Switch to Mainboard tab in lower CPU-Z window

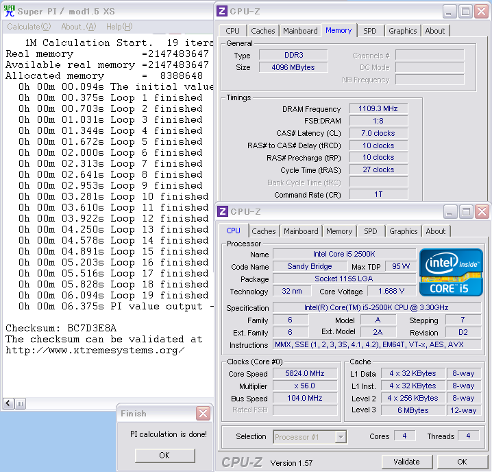tap(301, 231)
